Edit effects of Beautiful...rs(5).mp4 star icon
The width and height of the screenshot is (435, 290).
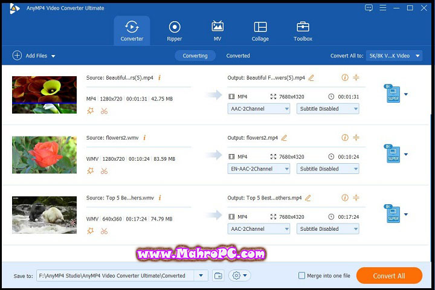(x=90, y=111)
